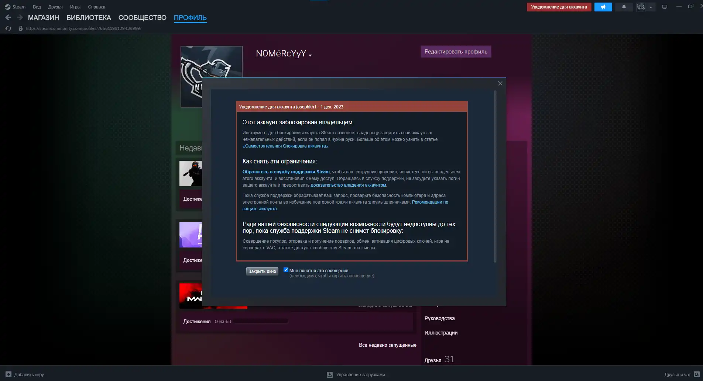Minimize the Steam window
Image resolution: width=703 pixels, height=381 pixels.
(679, 6)
